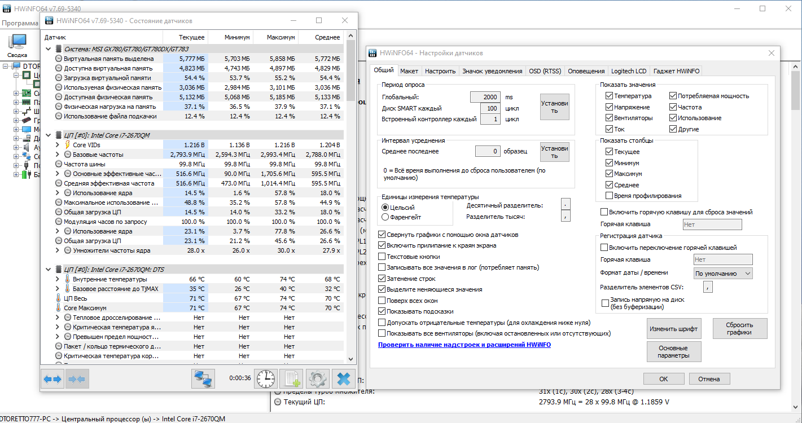Click the greyed double-arrow collapse icon

click(76, 379)
